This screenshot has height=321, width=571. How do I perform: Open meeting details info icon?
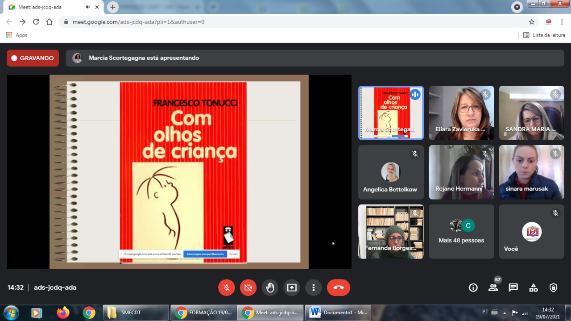click(x=473, y=288)
